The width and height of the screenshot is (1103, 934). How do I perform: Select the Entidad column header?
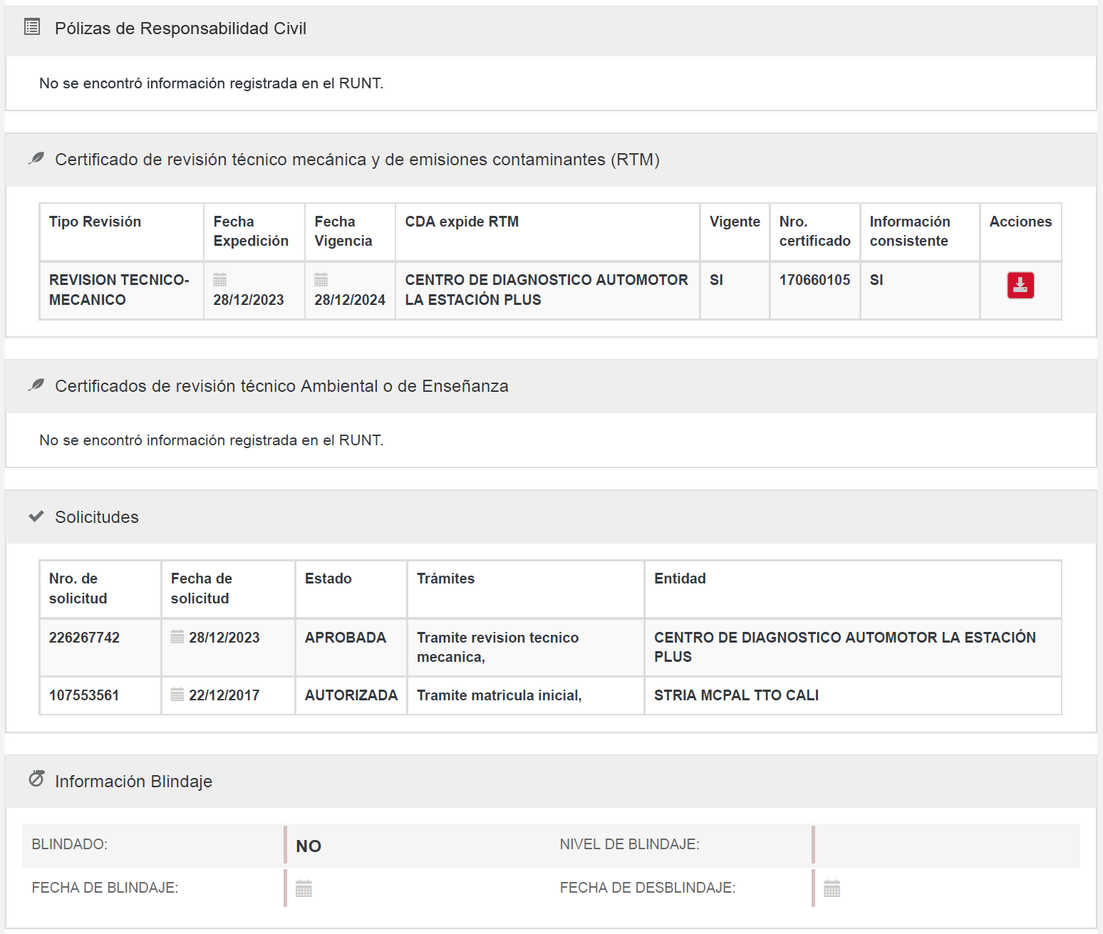click(x=853, y=588)
